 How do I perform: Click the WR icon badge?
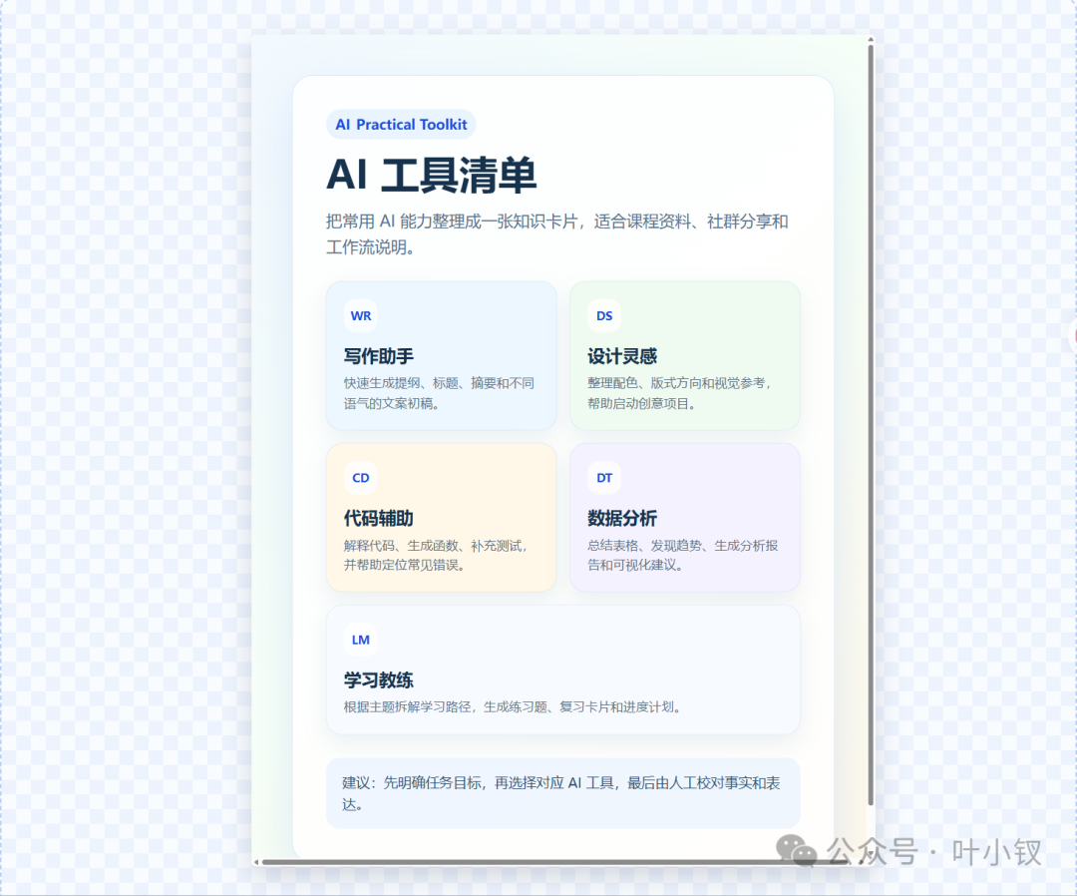361,316
